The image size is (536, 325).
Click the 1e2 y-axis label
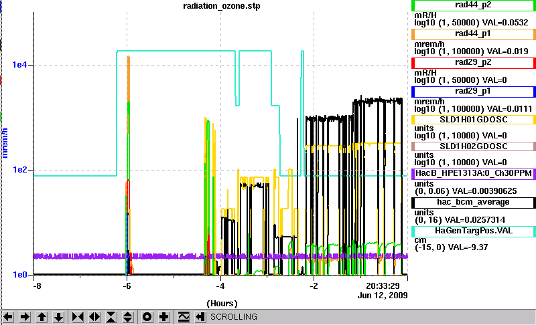(x=19, y=169)
